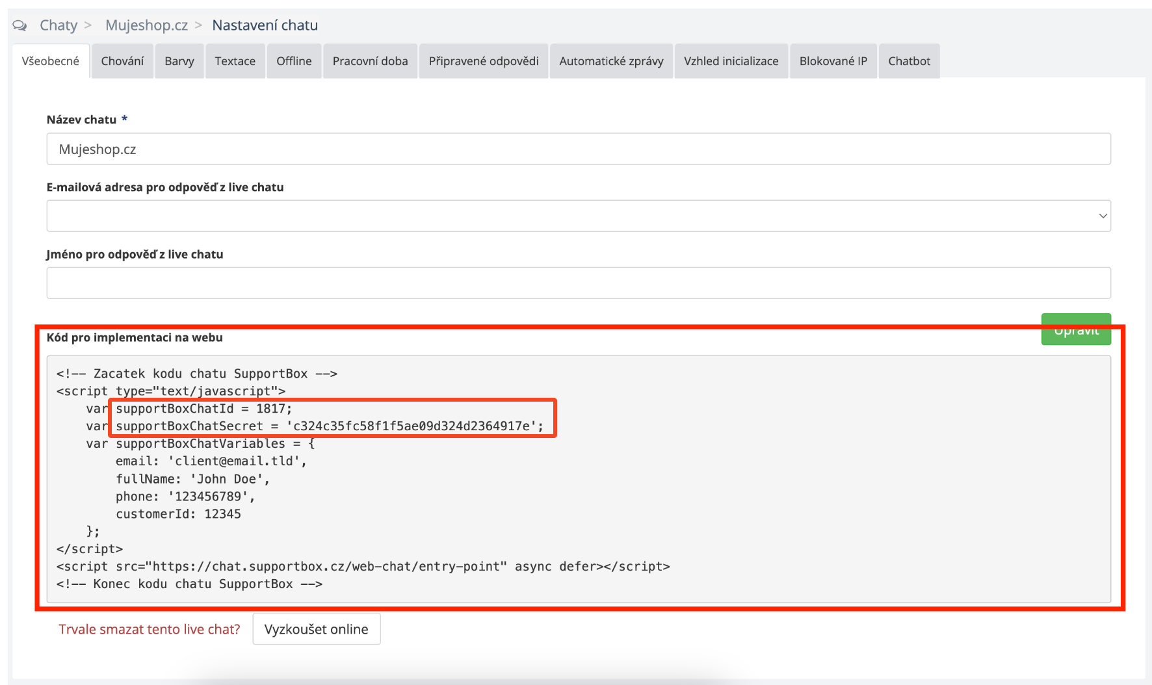Switch to Automatické zprávy tab

(611, 61)
